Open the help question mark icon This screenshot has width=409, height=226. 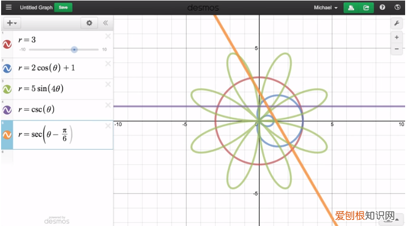[382, 8]
